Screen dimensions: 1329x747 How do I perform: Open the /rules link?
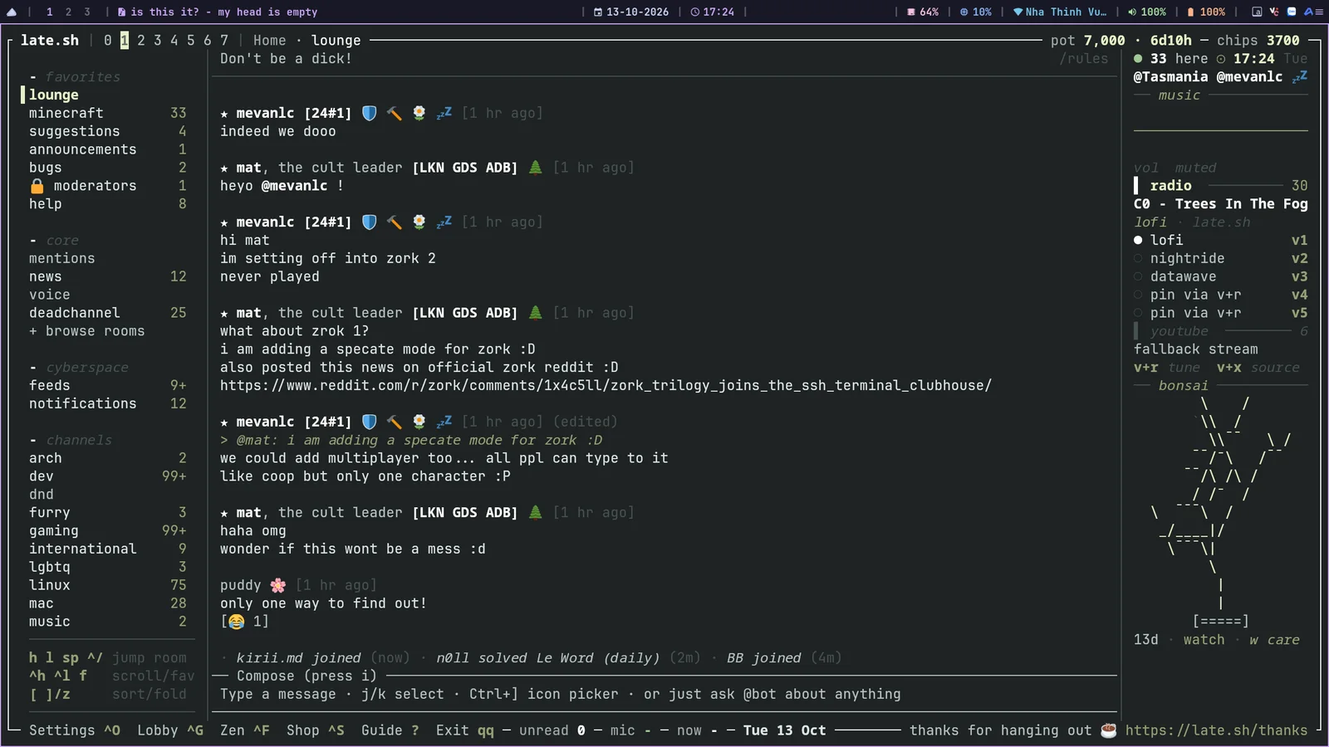pyautogui.click(x=1083, y=58)
